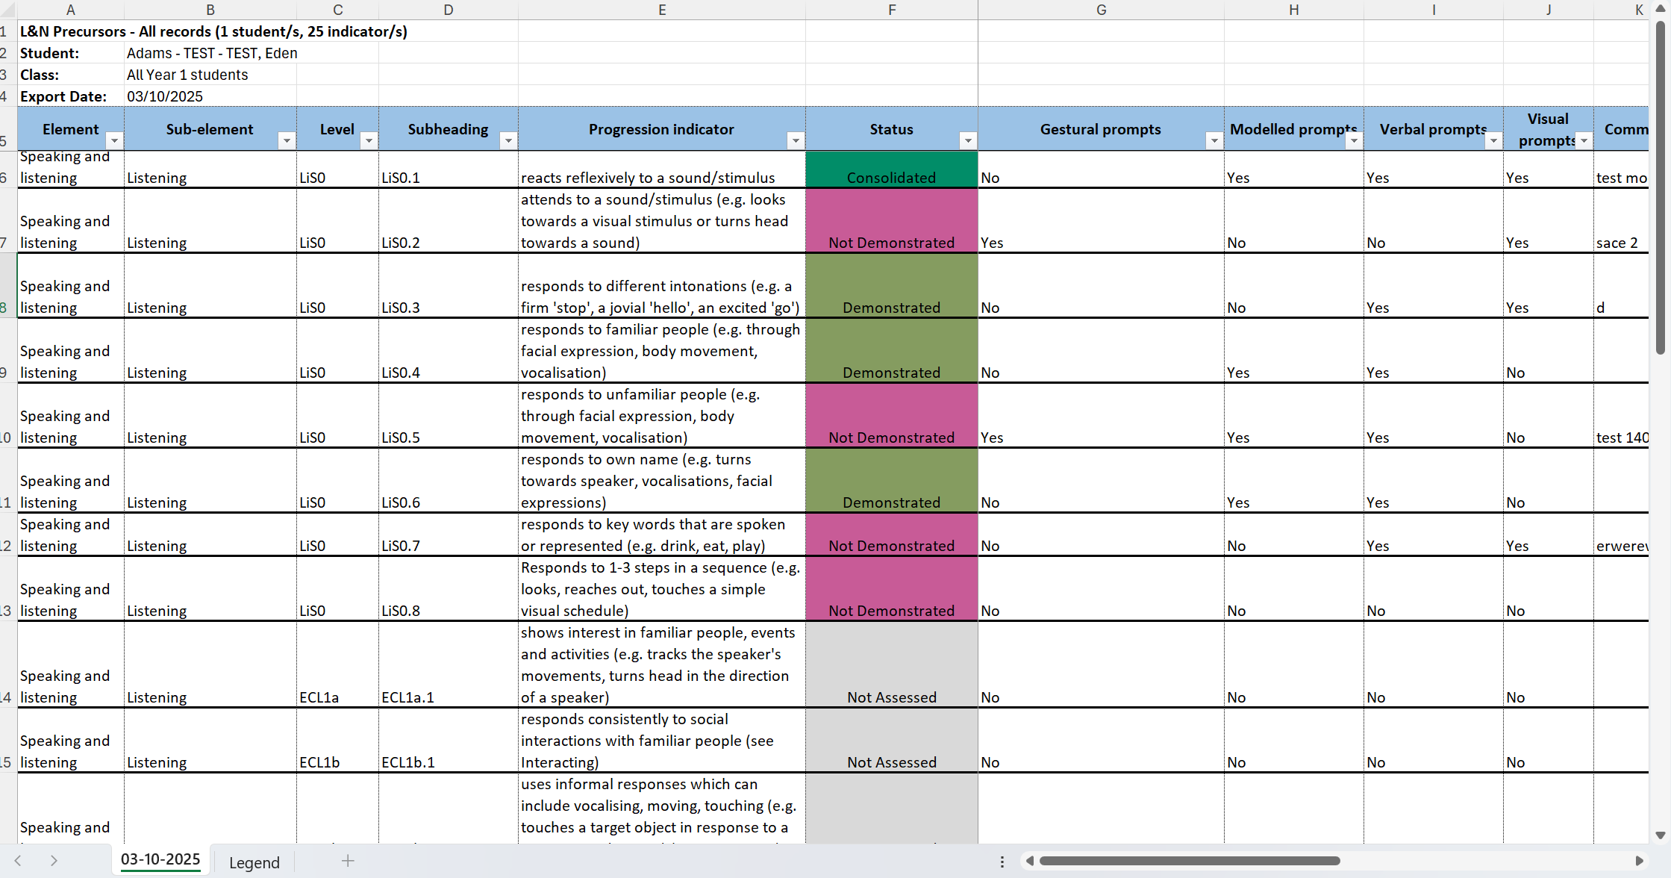This screenshot has width=1671, height=878.
Task: Select the 03-10-2025 sheet tab
Action: pyautogui.click(x=160, y=859)
